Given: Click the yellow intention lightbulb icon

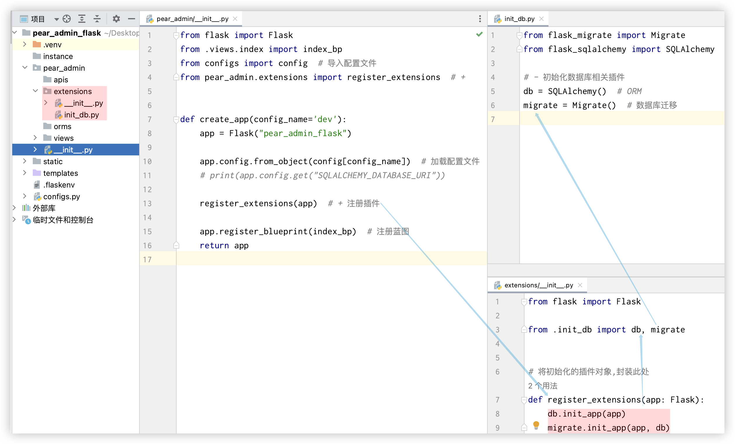Looking at the screenshot, I should click(x=536, y=425).
